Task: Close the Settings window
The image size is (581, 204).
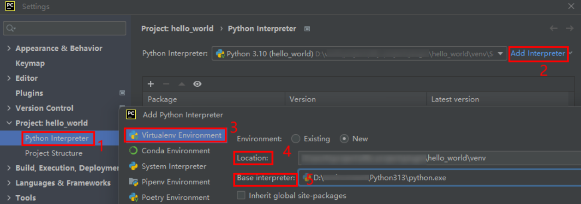Action: [571, 6]
